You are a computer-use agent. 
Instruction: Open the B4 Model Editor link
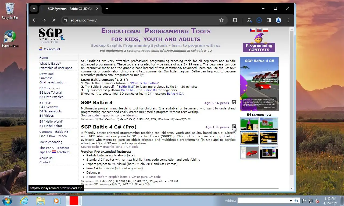click(51, 126)
